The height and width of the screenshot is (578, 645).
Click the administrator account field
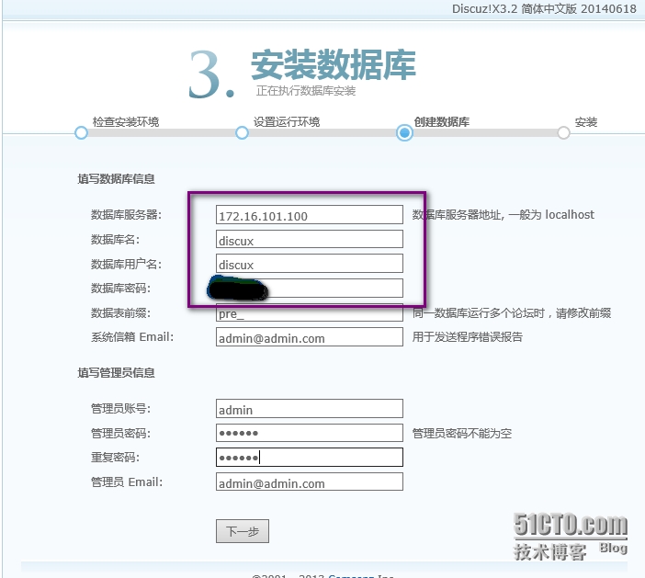point(310,409)
